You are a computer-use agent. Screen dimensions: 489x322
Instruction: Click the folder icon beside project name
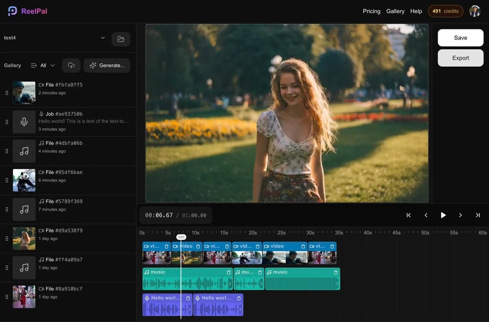point(121,39)
